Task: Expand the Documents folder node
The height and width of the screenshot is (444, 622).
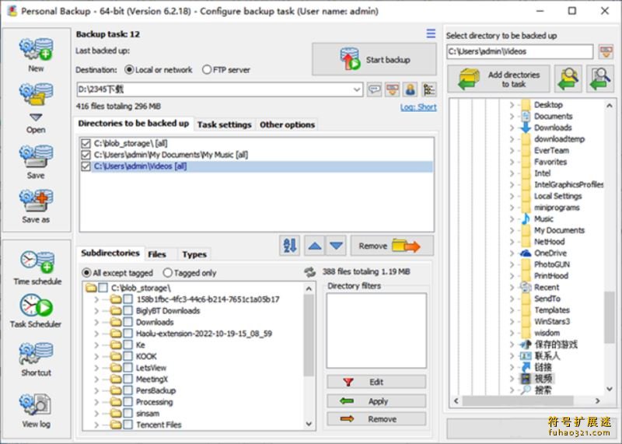Action: click(512, 117)
